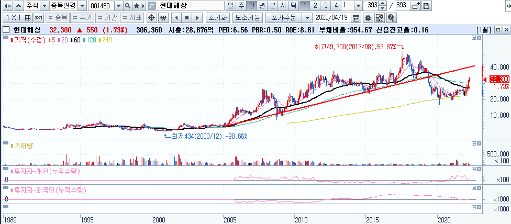Decrease the bar count stepper
This screenshot has height=224, width=511.
pos(383,8)
